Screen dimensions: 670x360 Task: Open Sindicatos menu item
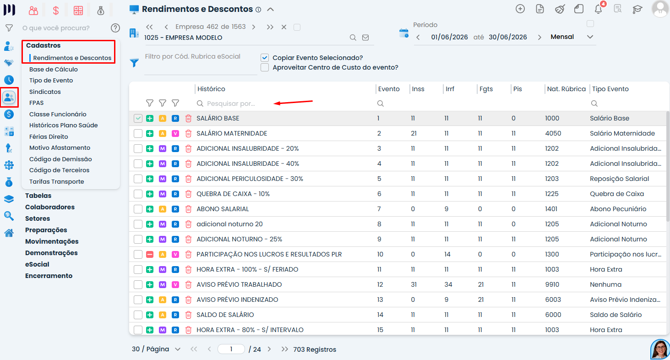click(x=45, y=92)
